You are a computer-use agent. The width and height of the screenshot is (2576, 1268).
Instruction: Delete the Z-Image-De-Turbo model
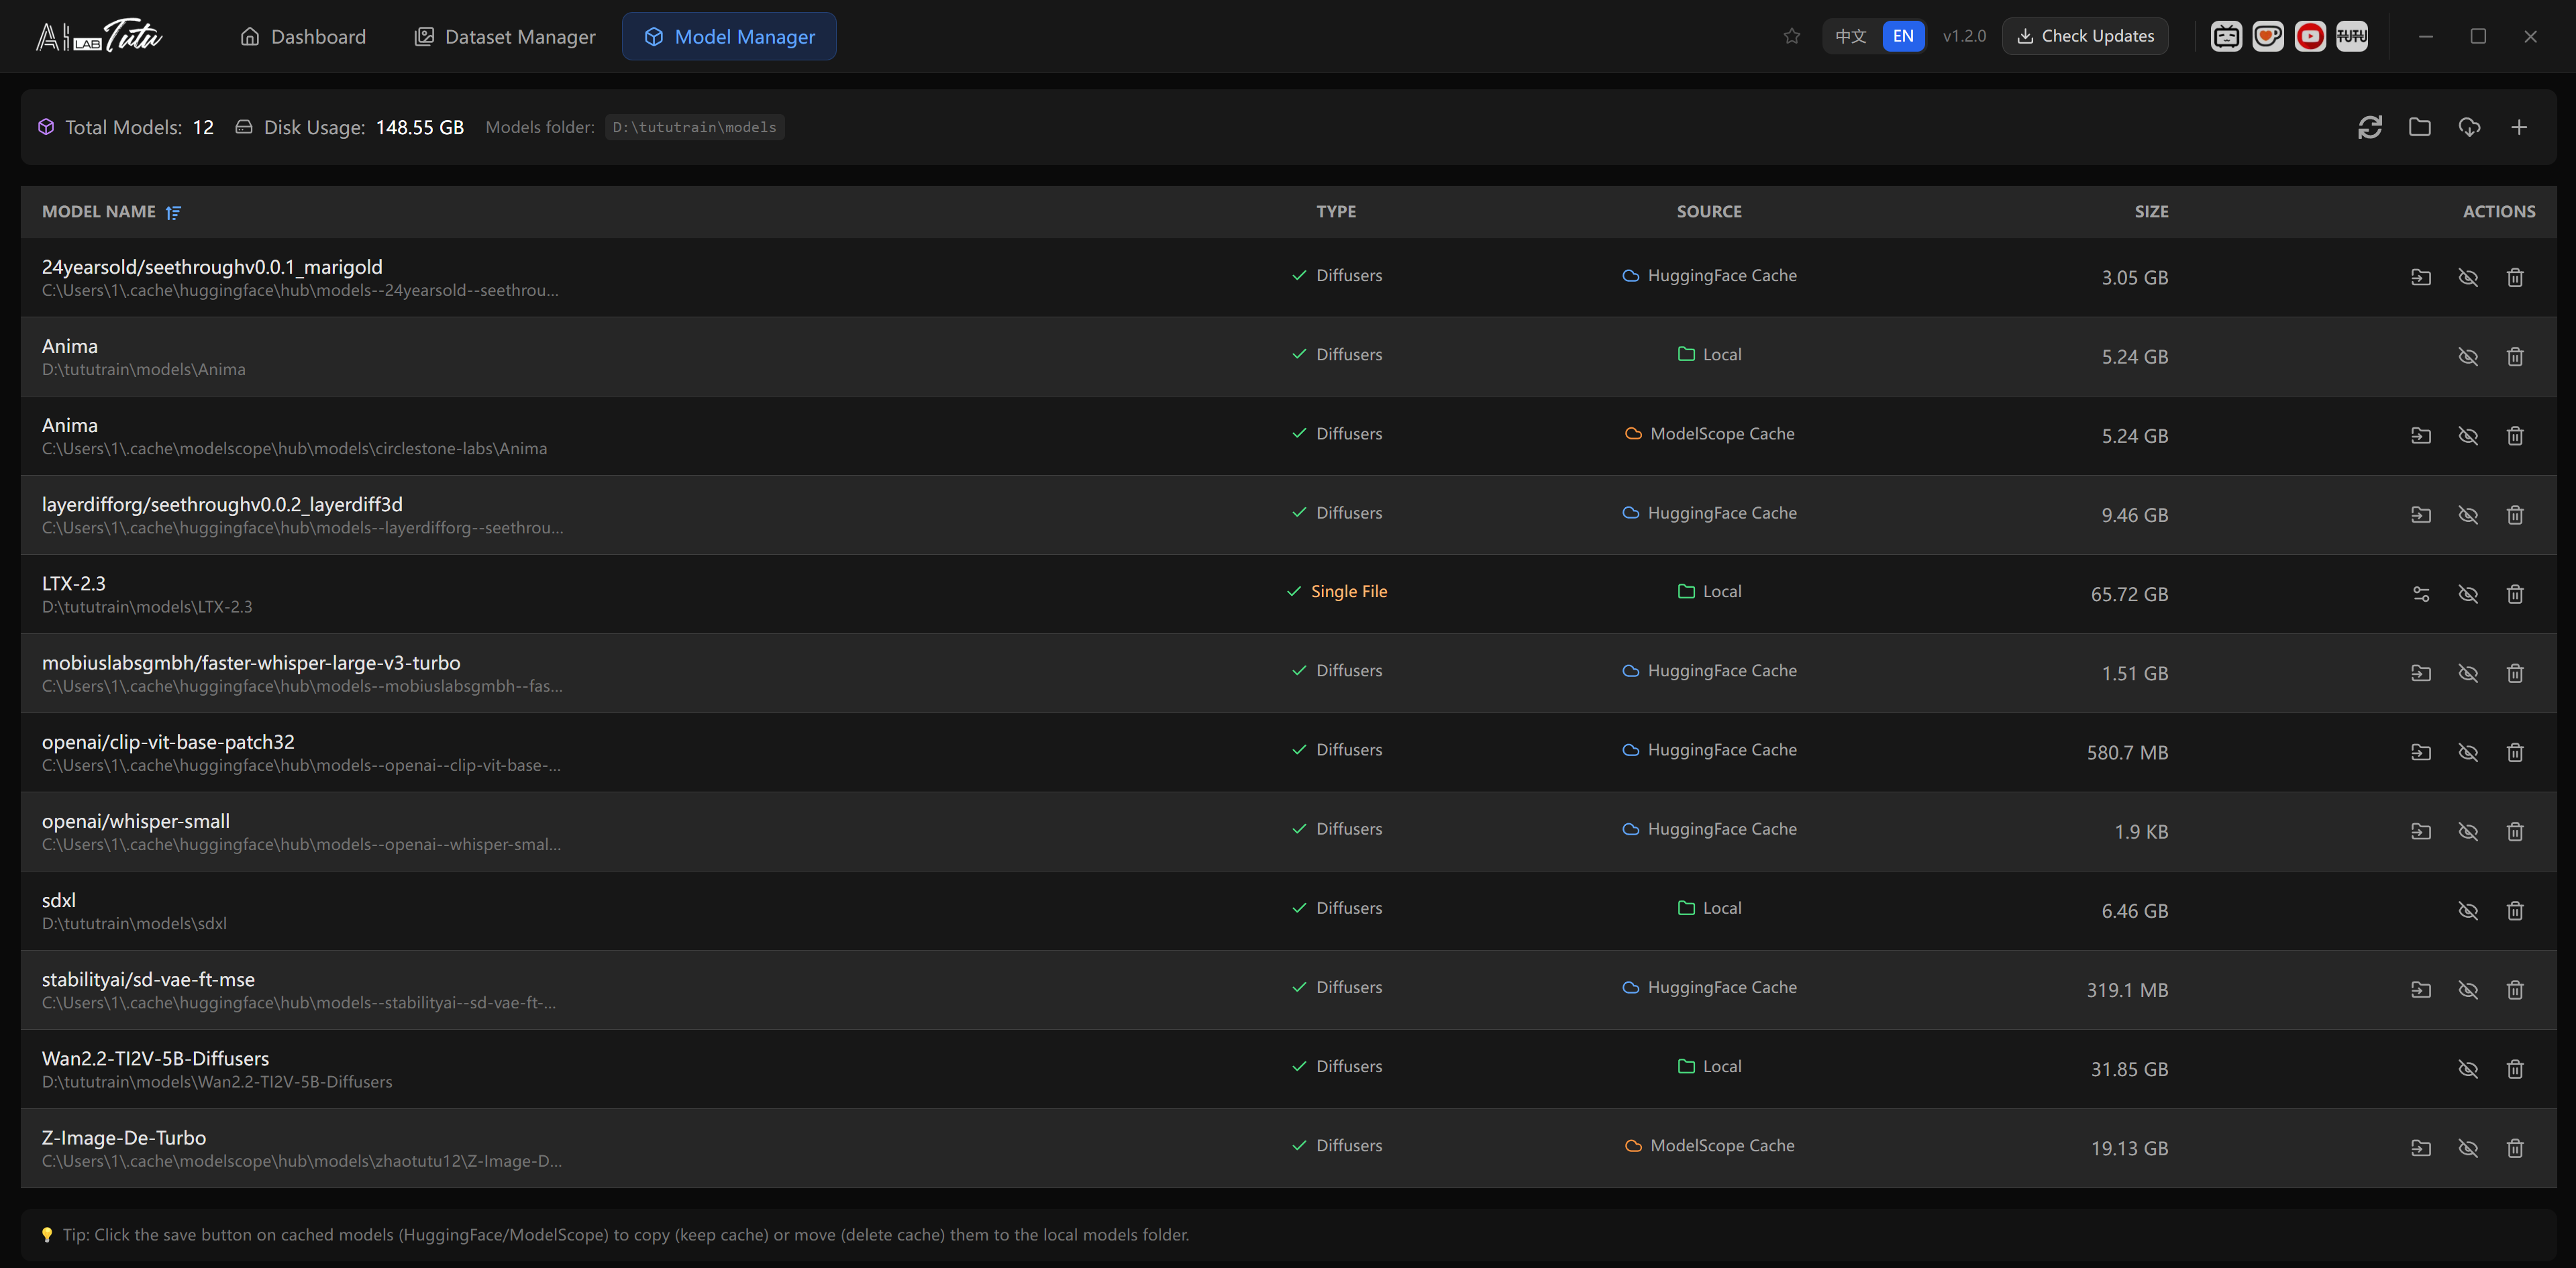point(2514,1147)
